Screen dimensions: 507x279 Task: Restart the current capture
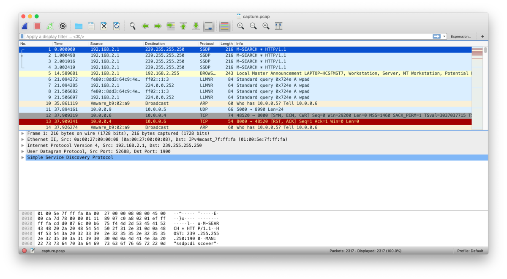[50, 26]
